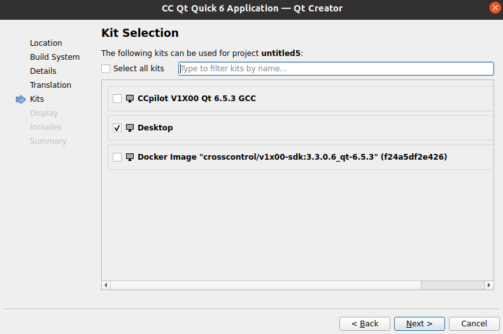Click the Back button
503x334 pixels.
click(364, 324)
